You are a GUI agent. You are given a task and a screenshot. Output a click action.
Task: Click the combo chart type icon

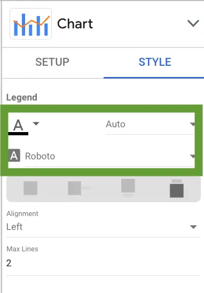[x=30, y=24]
